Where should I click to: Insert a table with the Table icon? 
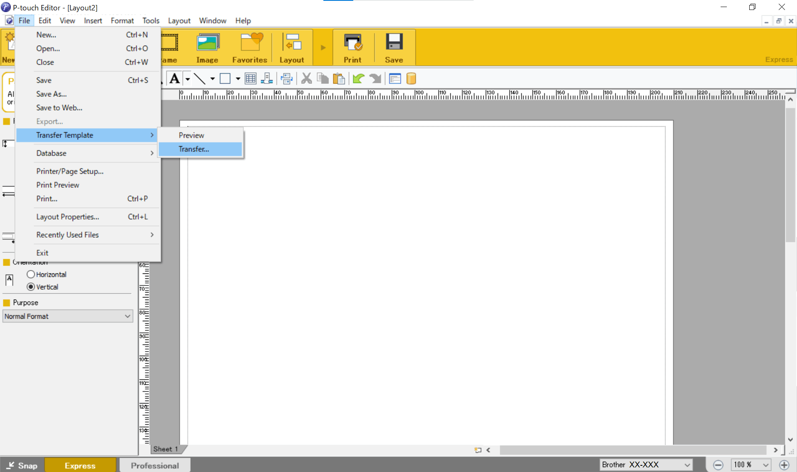click(x=250, y=79)
